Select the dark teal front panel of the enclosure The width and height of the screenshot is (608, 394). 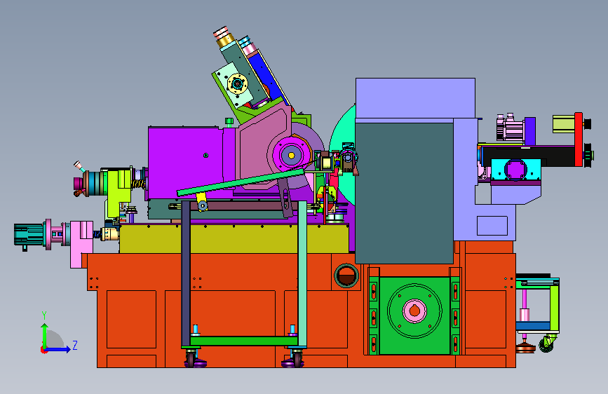point(404,193)
